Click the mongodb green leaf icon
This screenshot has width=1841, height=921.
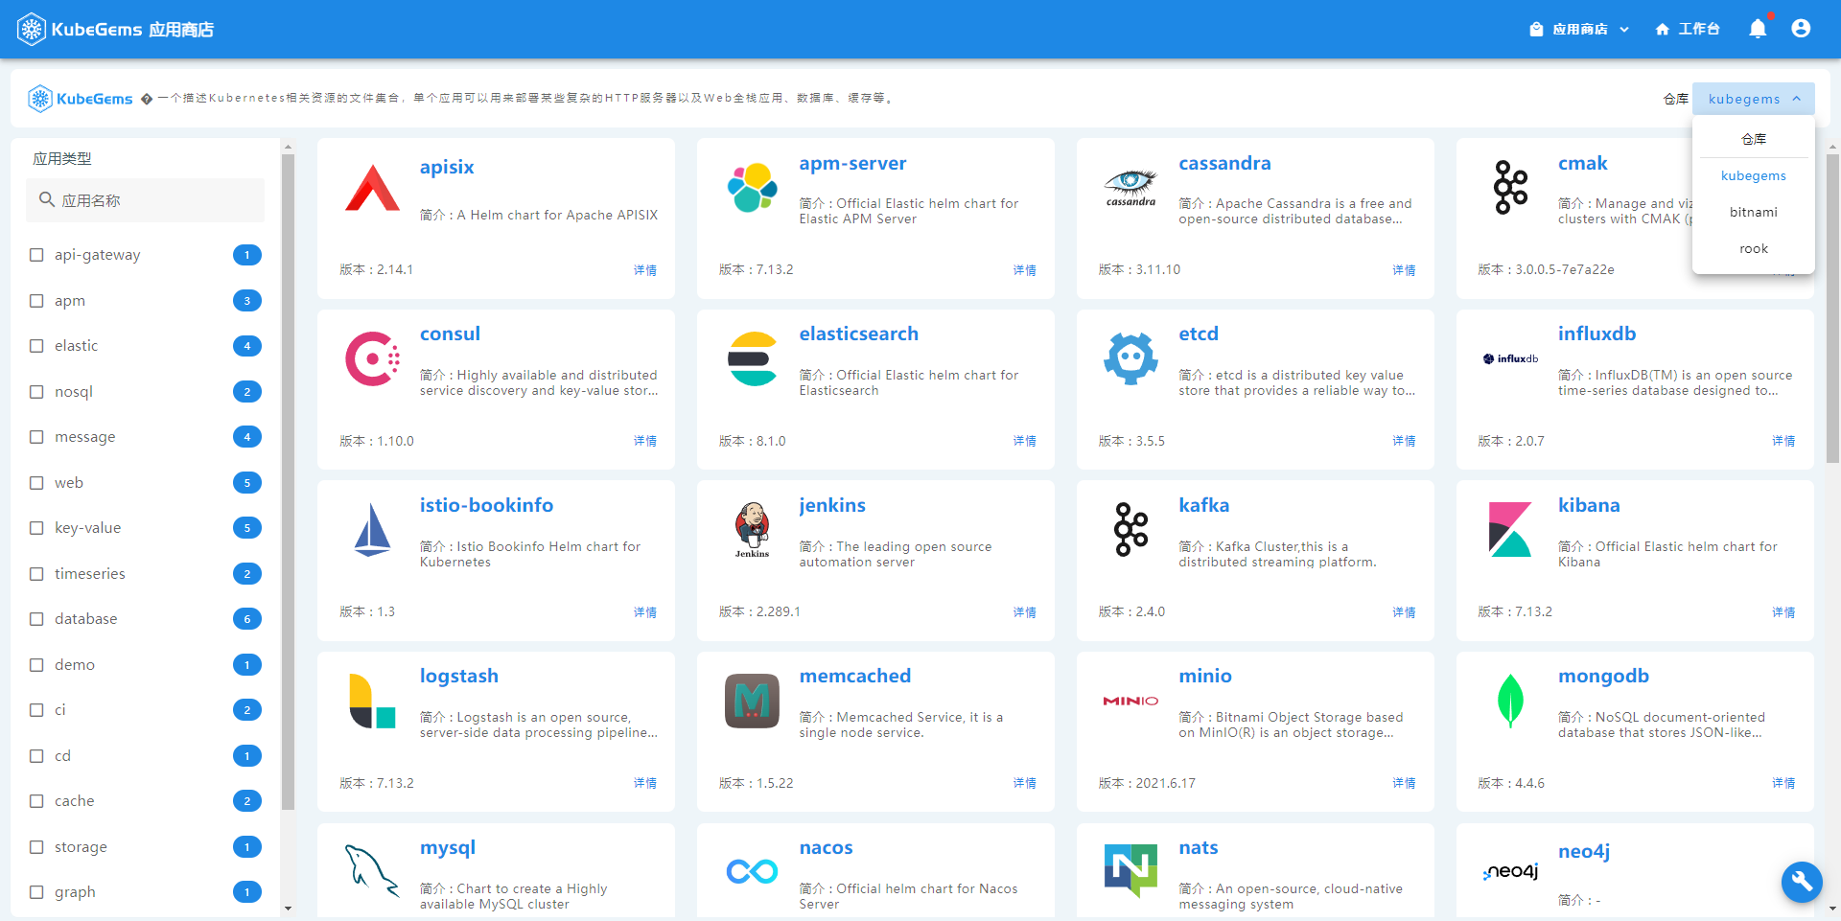(1510, 701)
